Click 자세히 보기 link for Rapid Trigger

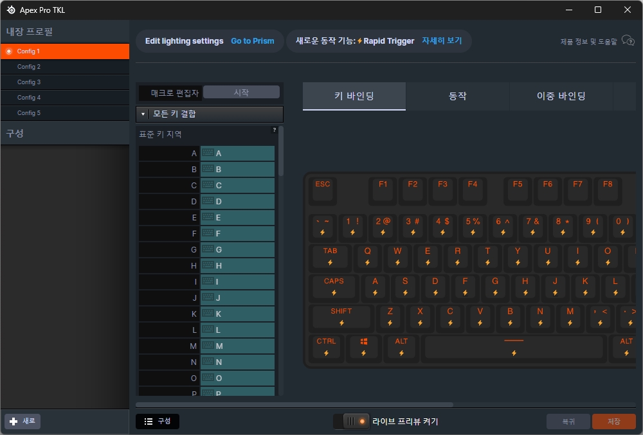[442, 40]
